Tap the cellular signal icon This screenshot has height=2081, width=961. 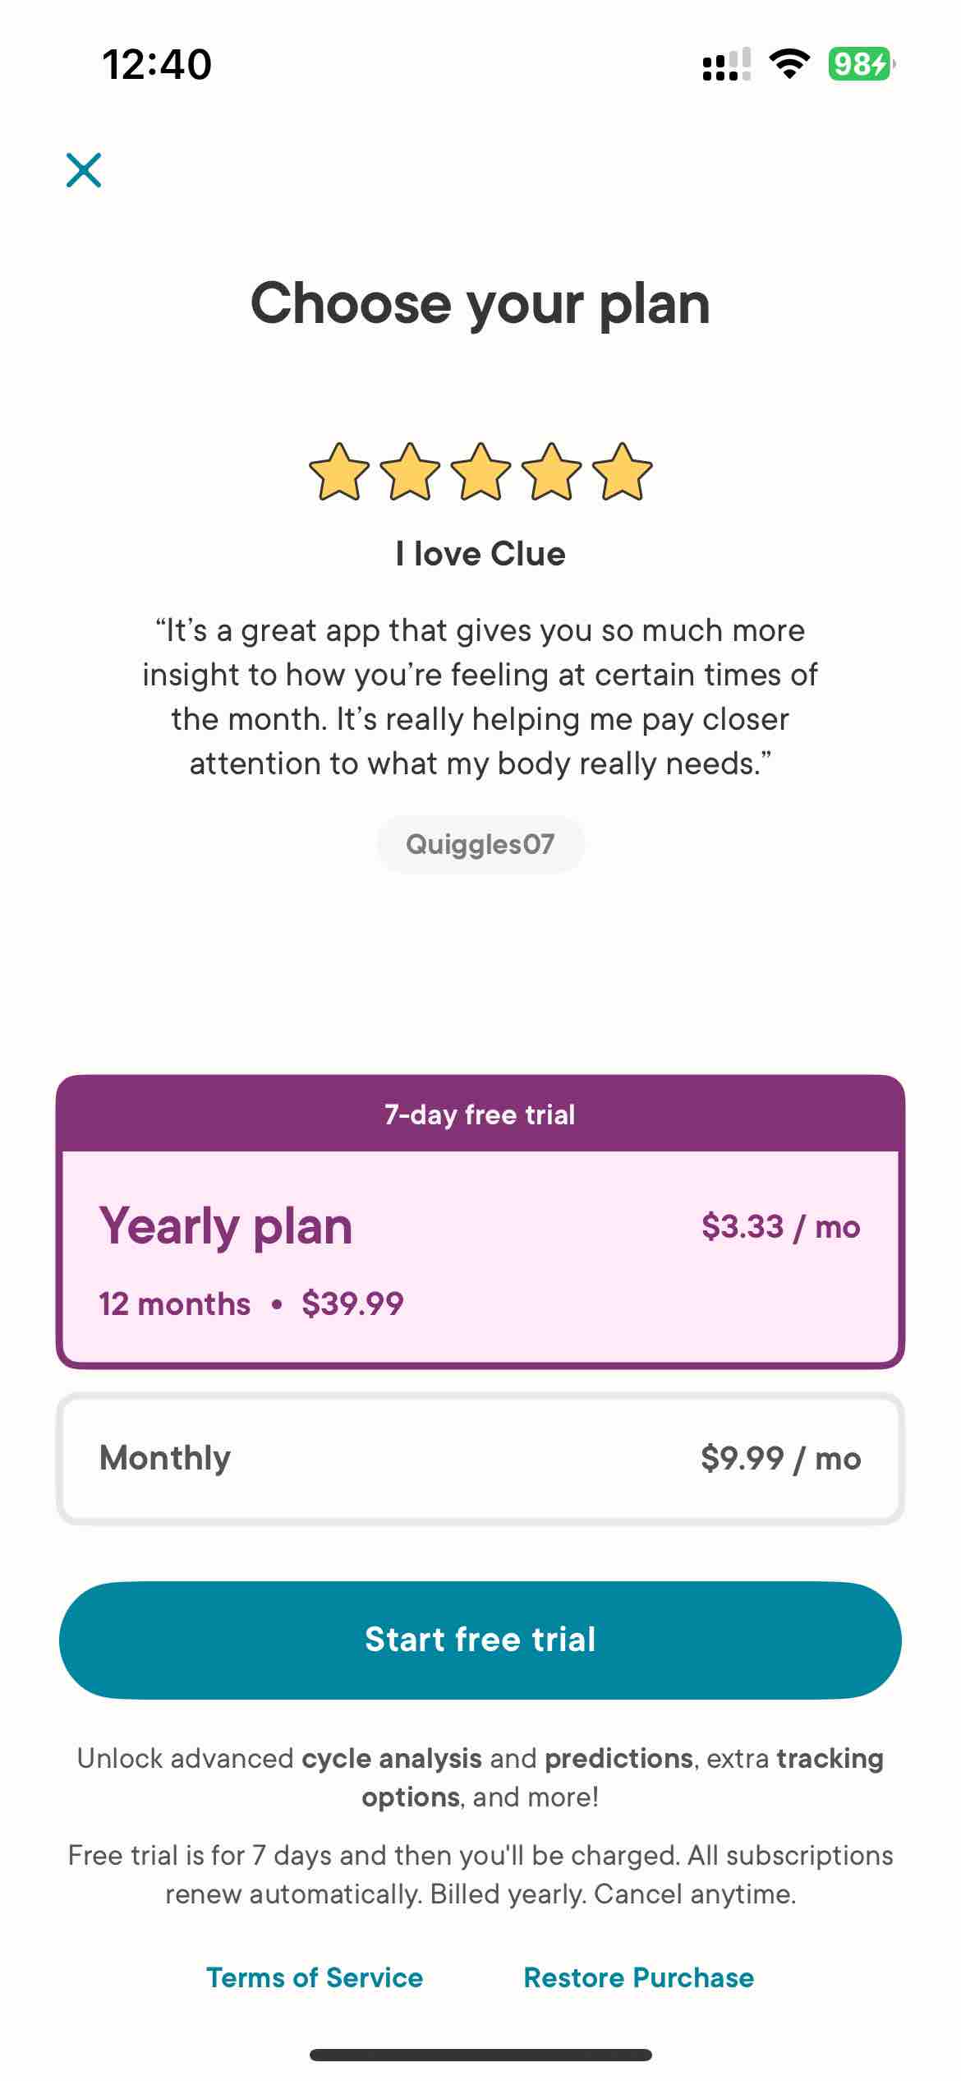pyautogui.click(x=727, y=64)
